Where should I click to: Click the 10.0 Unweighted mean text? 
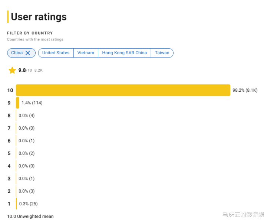click(x=30, y=217)
